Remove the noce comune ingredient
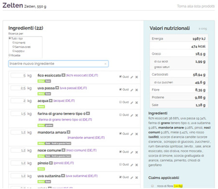This screenshot has width=218, height=189. pyautogui.click(x=137, y=152)
